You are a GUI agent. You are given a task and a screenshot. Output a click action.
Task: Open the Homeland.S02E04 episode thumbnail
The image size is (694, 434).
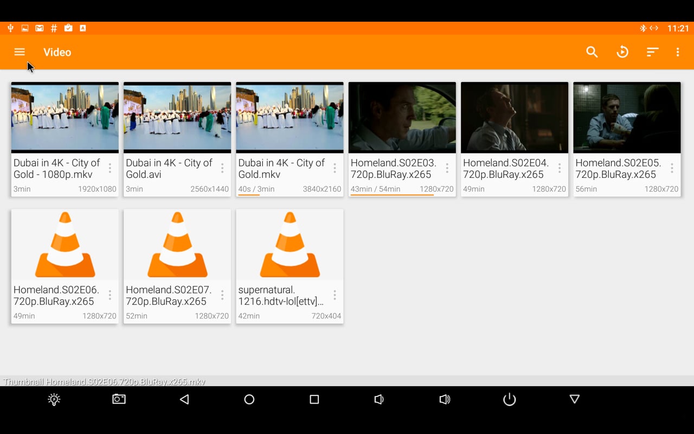(514, 118)
